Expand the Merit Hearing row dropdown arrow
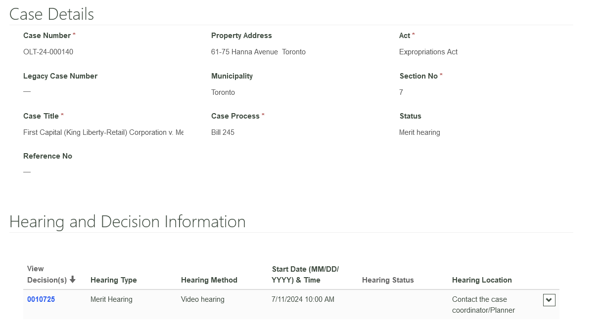The image size is (601, 328). click(549, 300)
